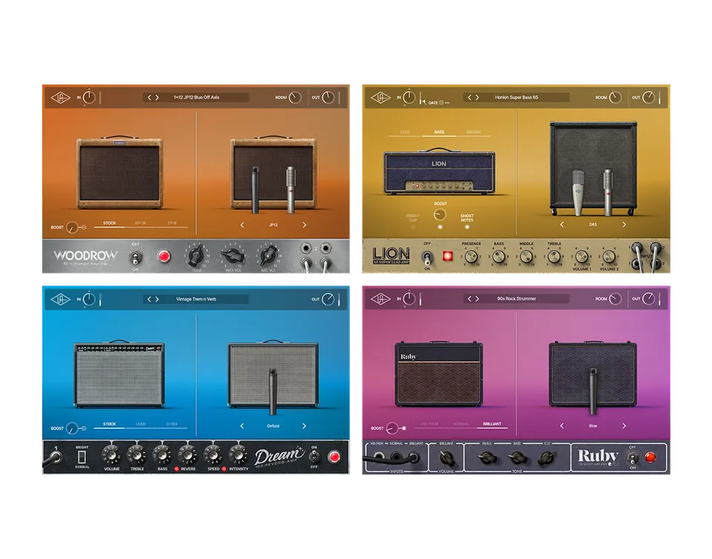Select the Lead tab in Lion

[x=405, y=132]
